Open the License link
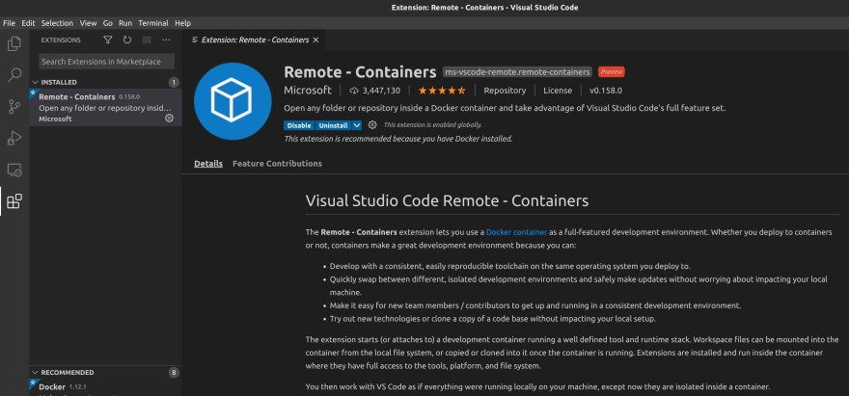 [x=558, y=91]
